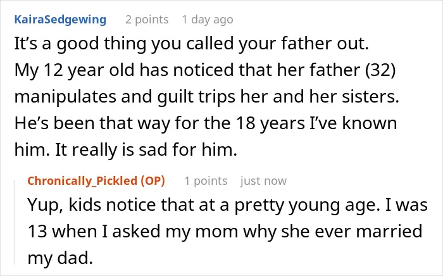This screenshot has height=276, width=443.
Task: Click the (OP) badge beside Chronically_Pickled
Action: pos(153,181)
